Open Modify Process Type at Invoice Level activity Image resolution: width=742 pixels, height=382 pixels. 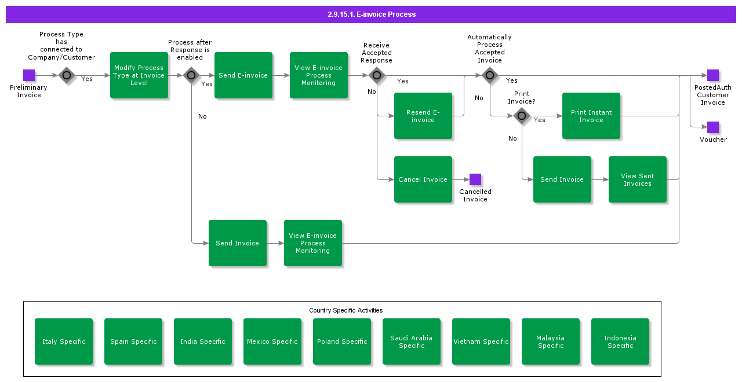tap(139, 75)
